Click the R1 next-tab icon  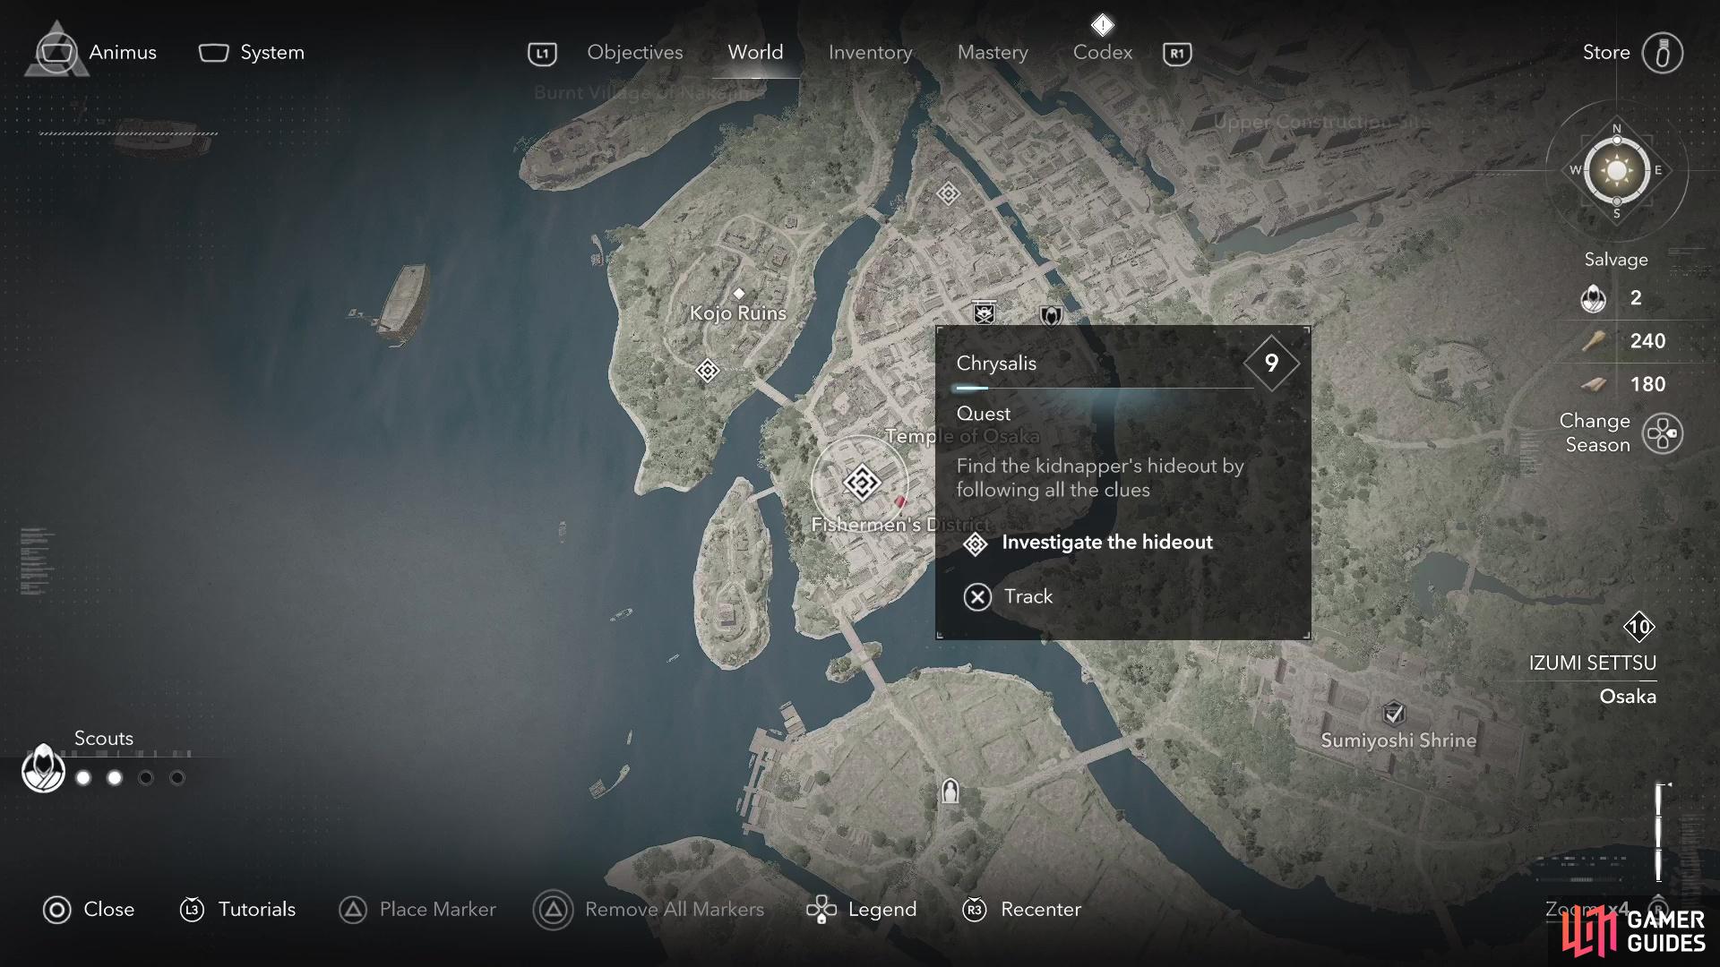pos(1177,54)
